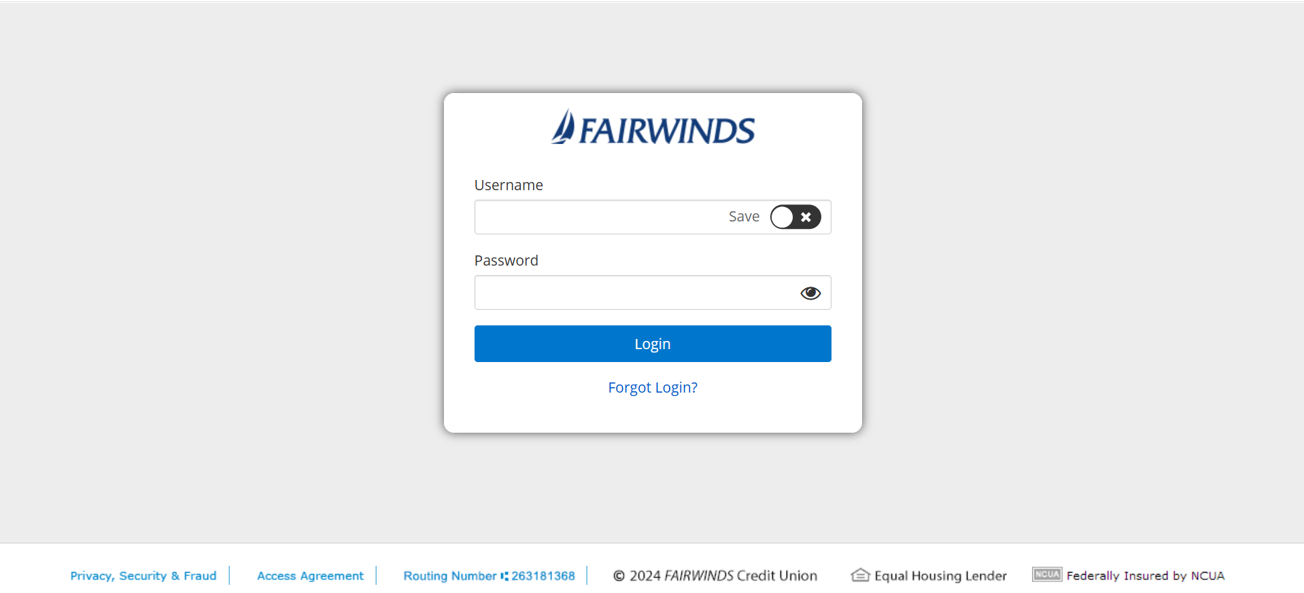This screenshot has height=593, width=1304.
Task: Toggle the Save username switch
Action: 795,217
